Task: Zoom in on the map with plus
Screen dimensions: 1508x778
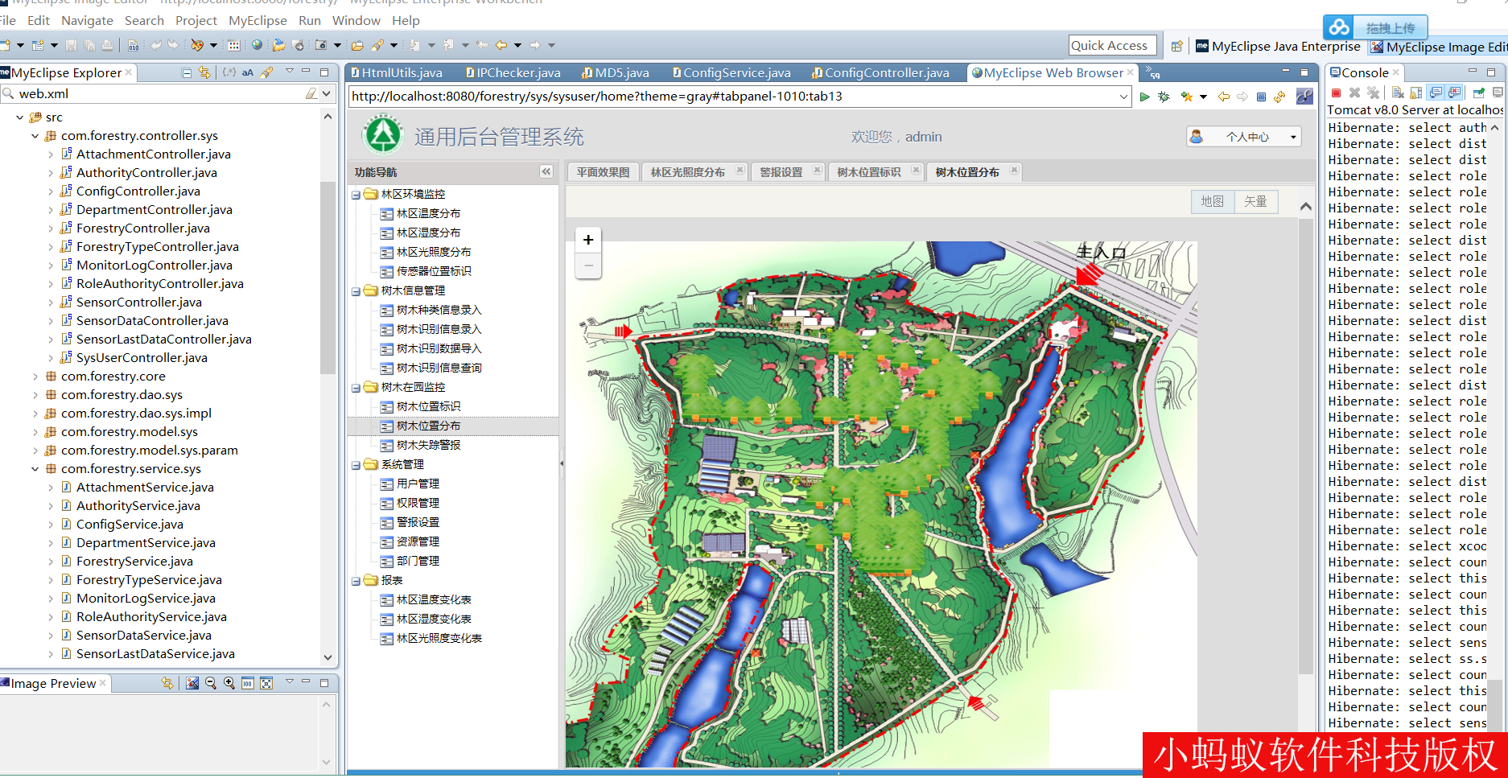Action: 588,240
